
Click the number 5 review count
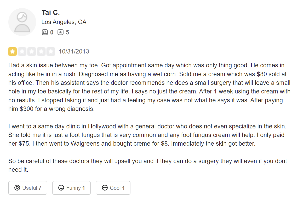[x=67, y=32]
